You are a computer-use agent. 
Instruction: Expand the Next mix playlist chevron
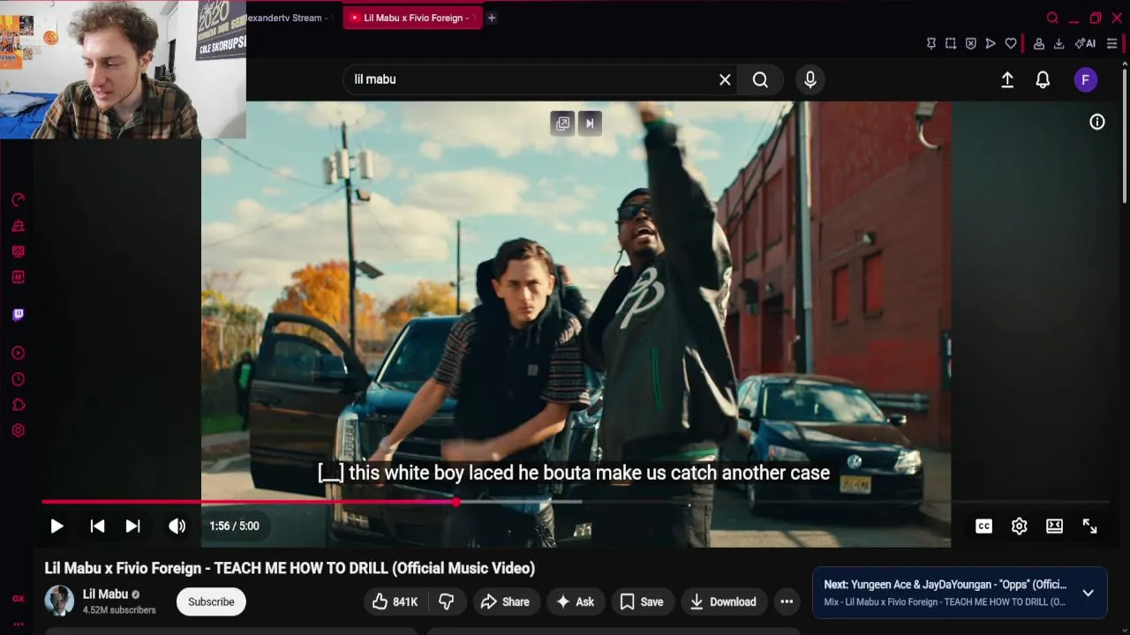coord(1088,593)
